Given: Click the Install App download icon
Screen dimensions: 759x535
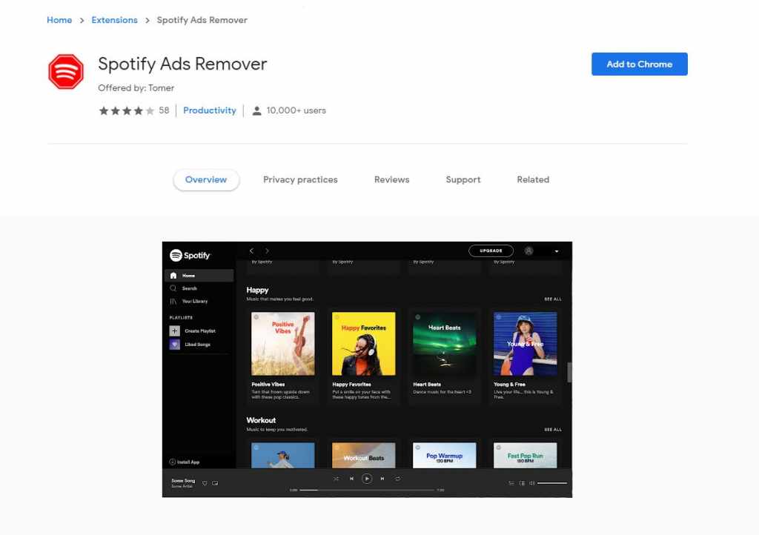Looking at the screenshot, I should (x=172, y=462).
